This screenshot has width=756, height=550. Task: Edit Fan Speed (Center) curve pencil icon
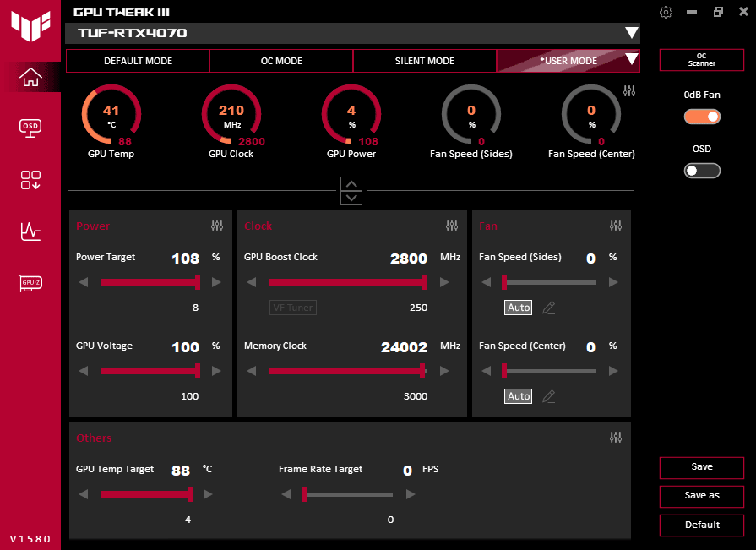click(x=549, y=396)
